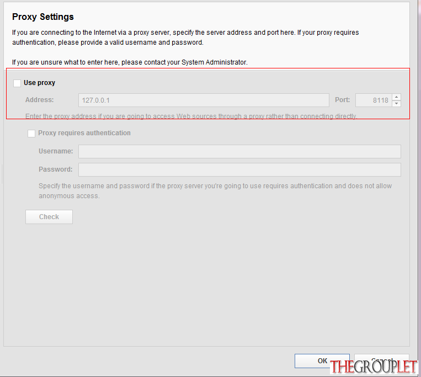This screenshot has width=421, height=377.
Task: Click the 'Username:' label
Action: coord(56,151)
